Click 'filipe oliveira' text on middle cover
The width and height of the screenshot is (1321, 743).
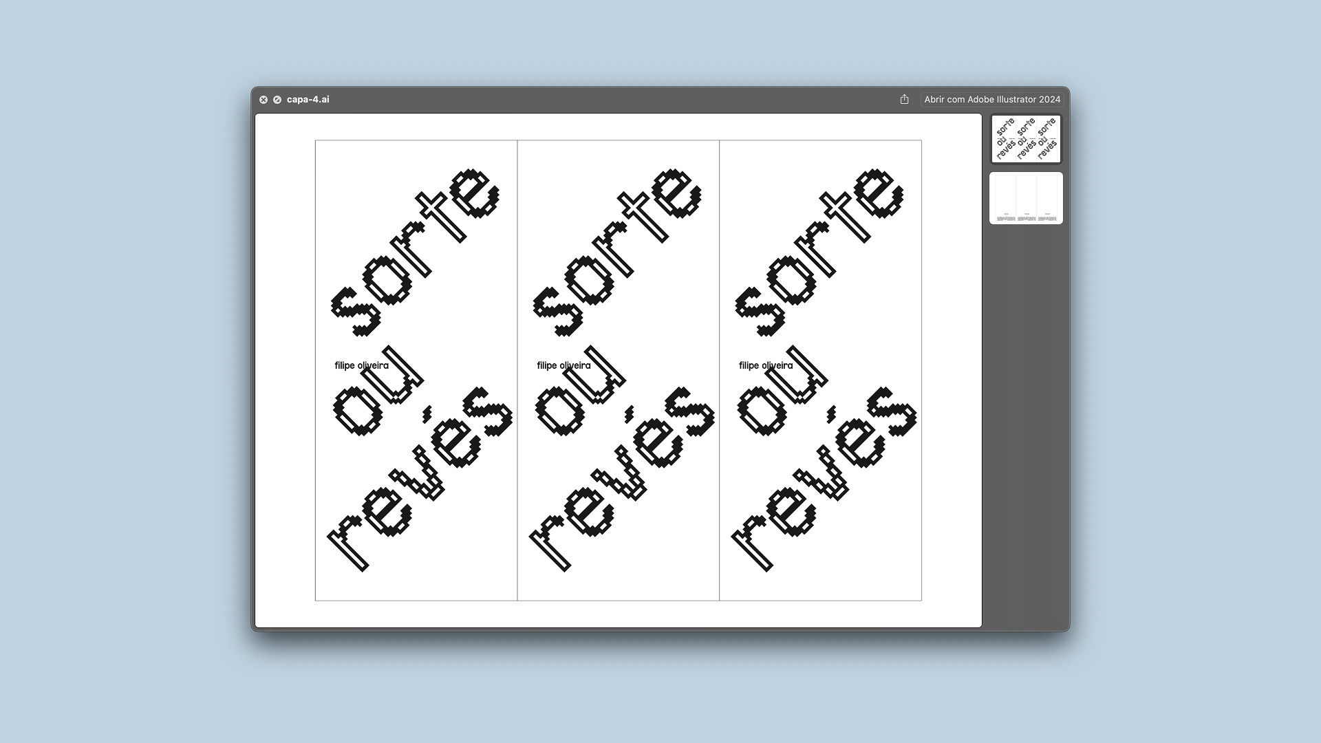tap(563, 365)
